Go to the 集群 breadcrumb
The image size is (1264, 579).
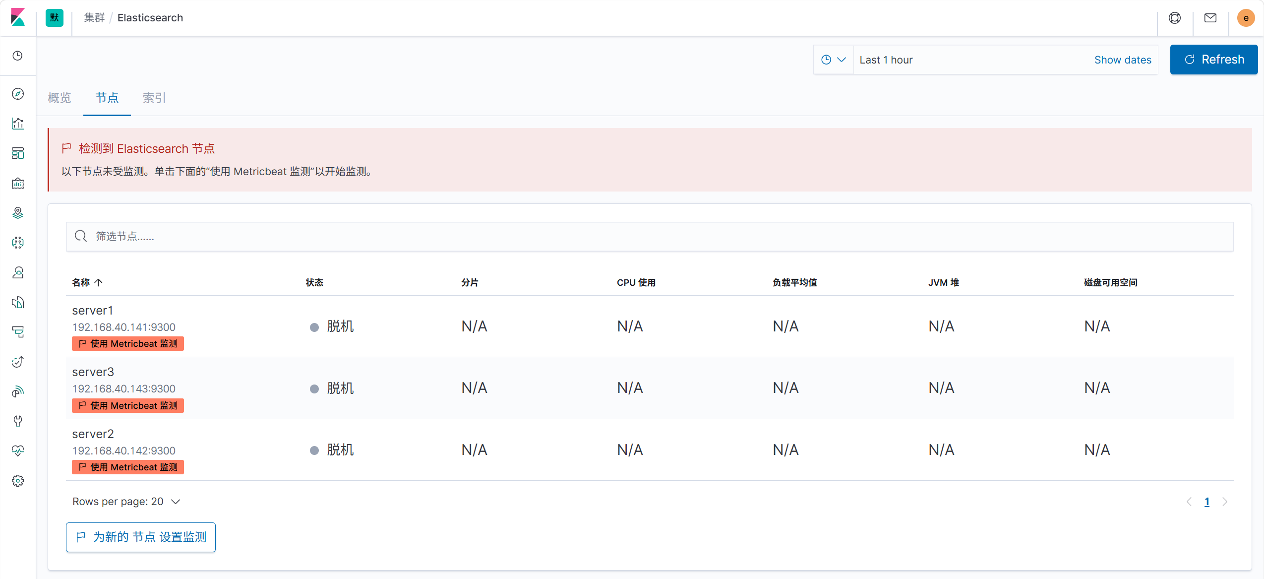(x=94, y=18)
